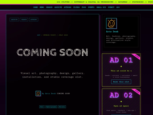Click the ART / STUDIO VISIT / JULY category line
The width and height of the screenshot is (153, 115).
[x=52, y=35]
